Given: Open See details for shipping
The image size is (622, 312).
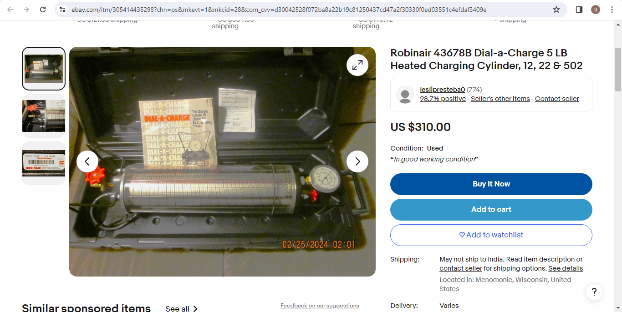Looking at the screenshot, I should [566, 268].
